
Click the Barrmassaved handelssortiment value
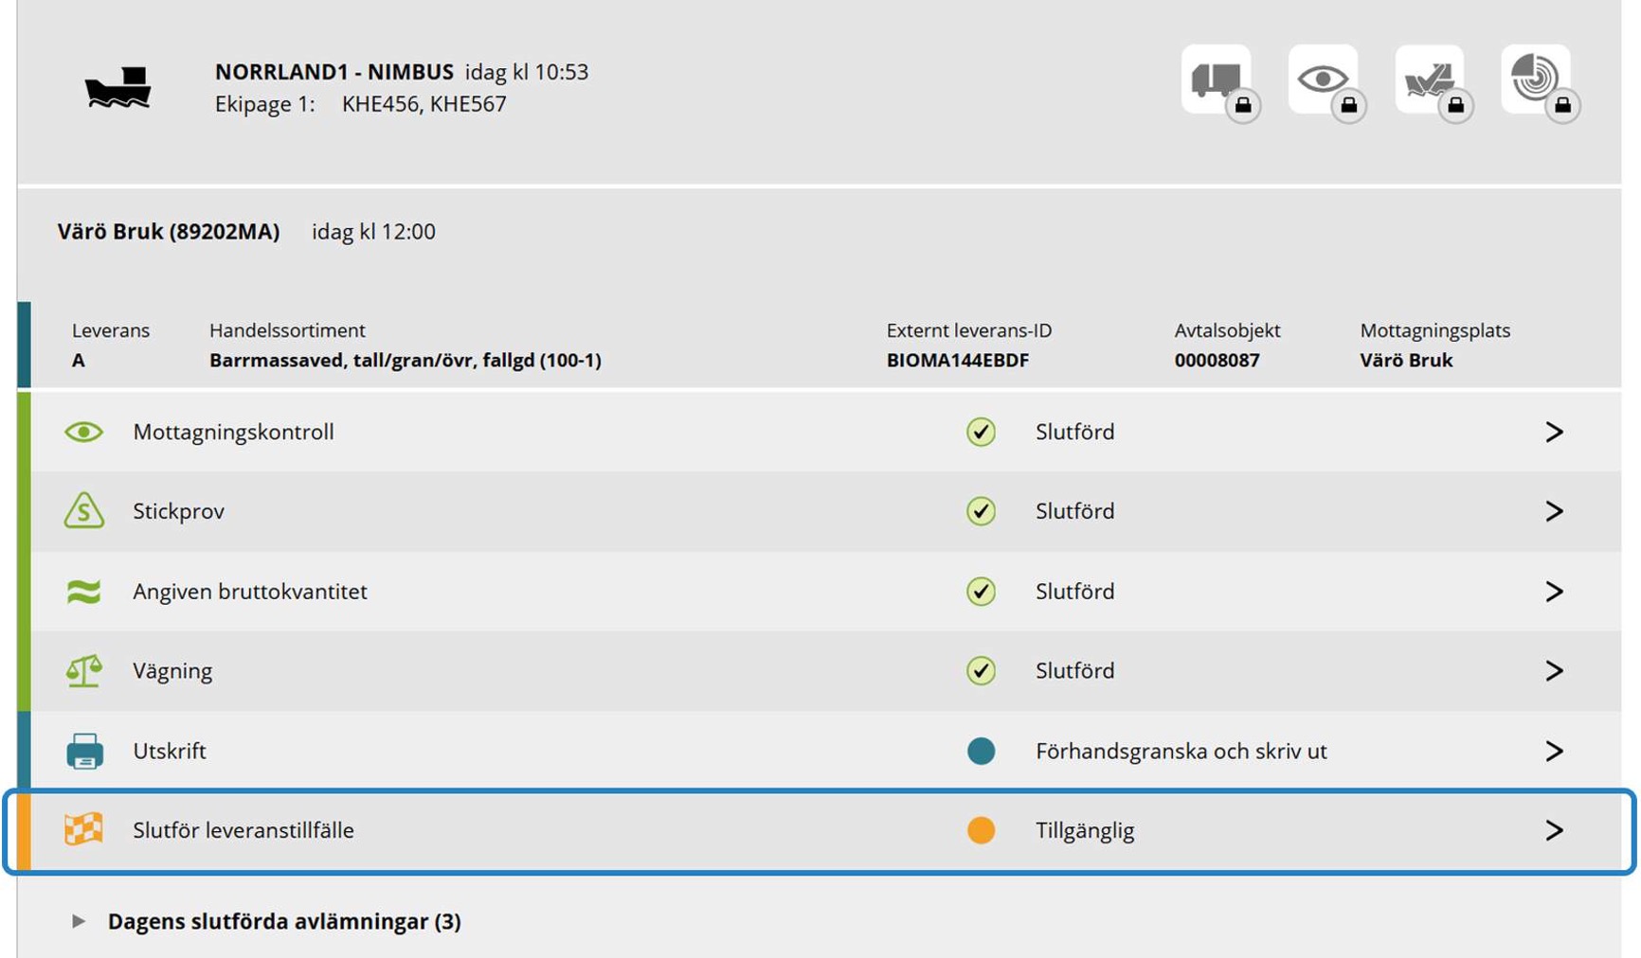(406, 361)
